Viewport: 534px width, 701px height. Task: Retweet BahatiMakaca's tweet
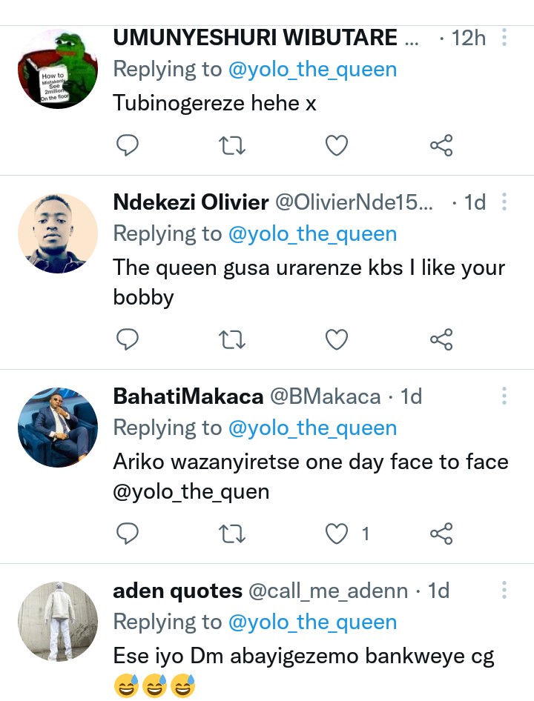tap(233, 533)
